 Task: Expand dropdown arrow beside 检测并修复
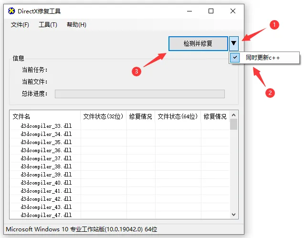(233, 43)
